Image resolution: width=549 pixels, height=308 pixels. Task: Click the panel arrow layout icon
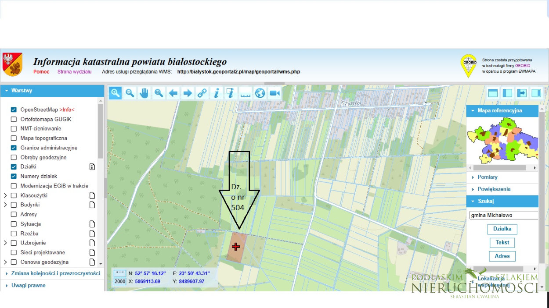click(522, 92)
